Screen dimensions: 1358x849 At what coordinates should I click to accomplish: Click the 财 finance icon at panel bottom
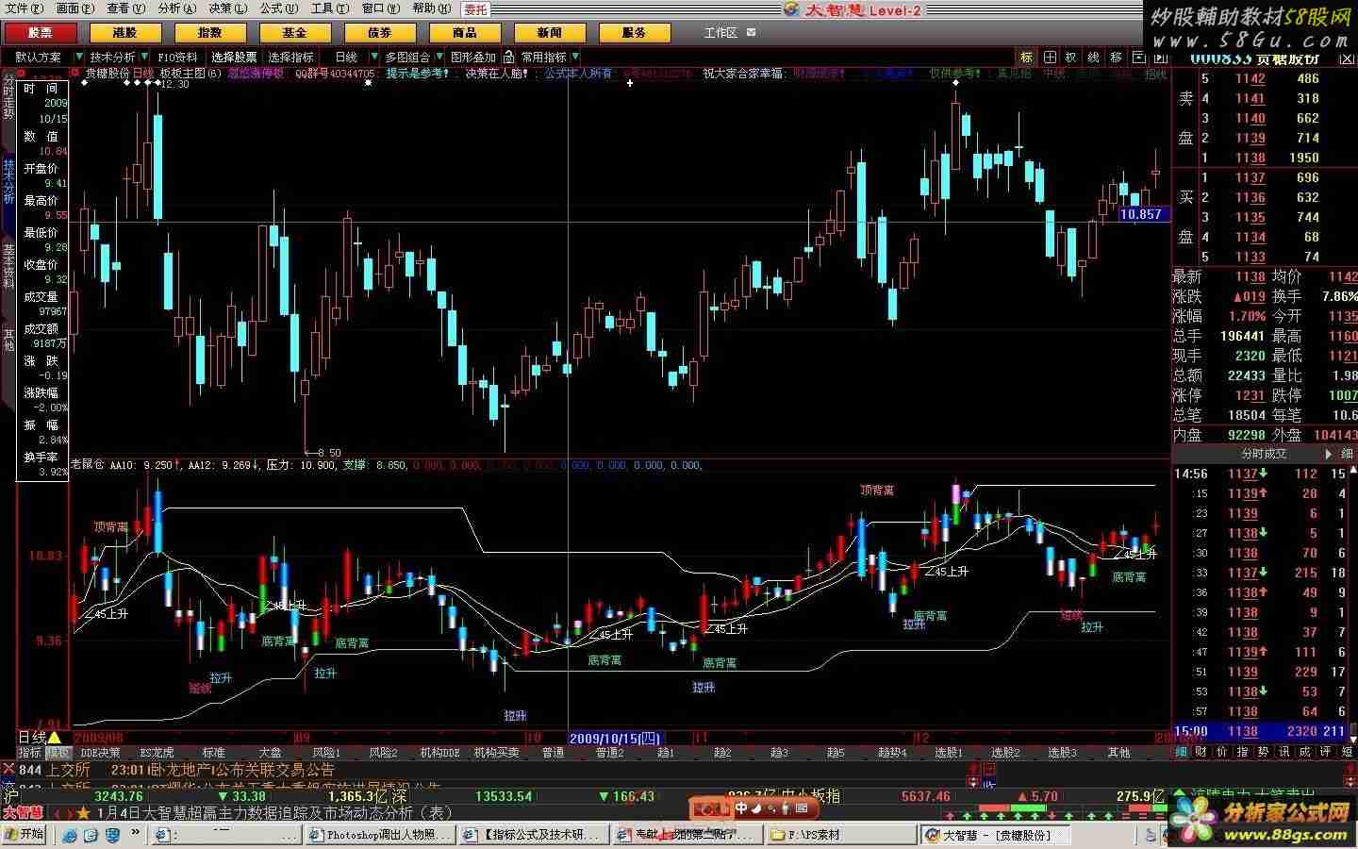click(1201, 752)
